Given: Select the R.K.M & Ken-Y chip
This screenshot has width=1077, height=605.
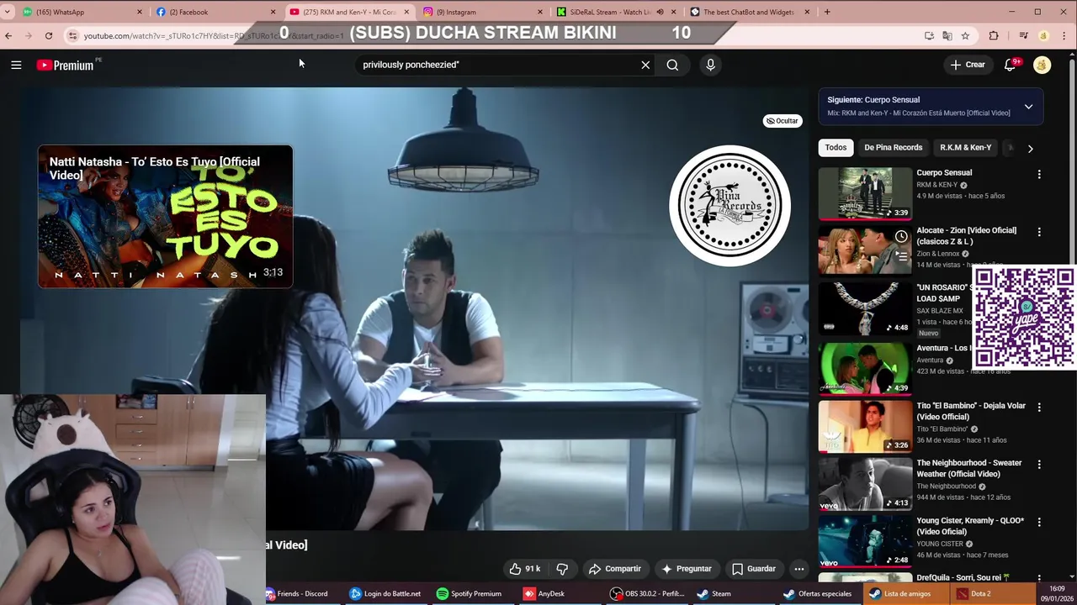Looking at the screenshot, I should point(965,147).
